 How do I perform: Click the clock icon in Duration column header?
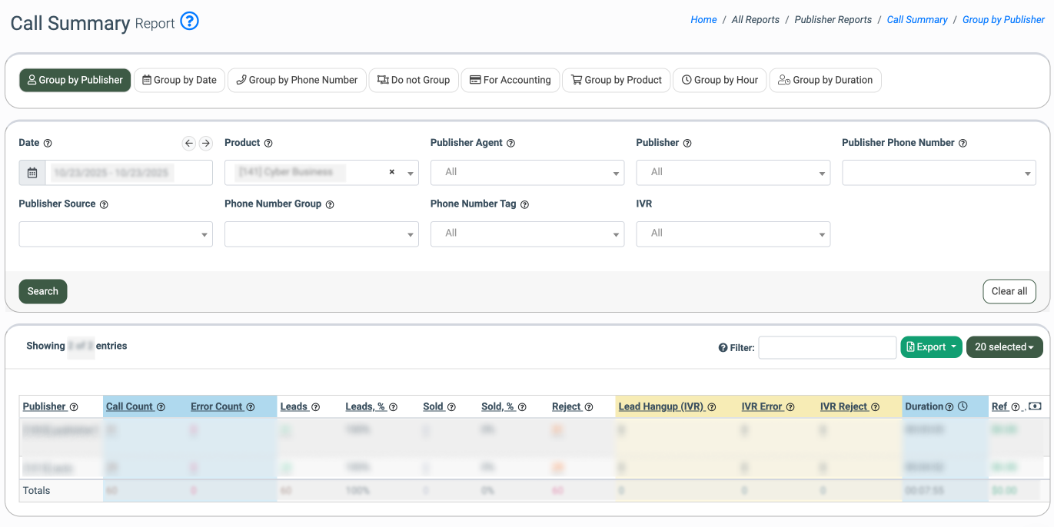[x=963, y=406]
